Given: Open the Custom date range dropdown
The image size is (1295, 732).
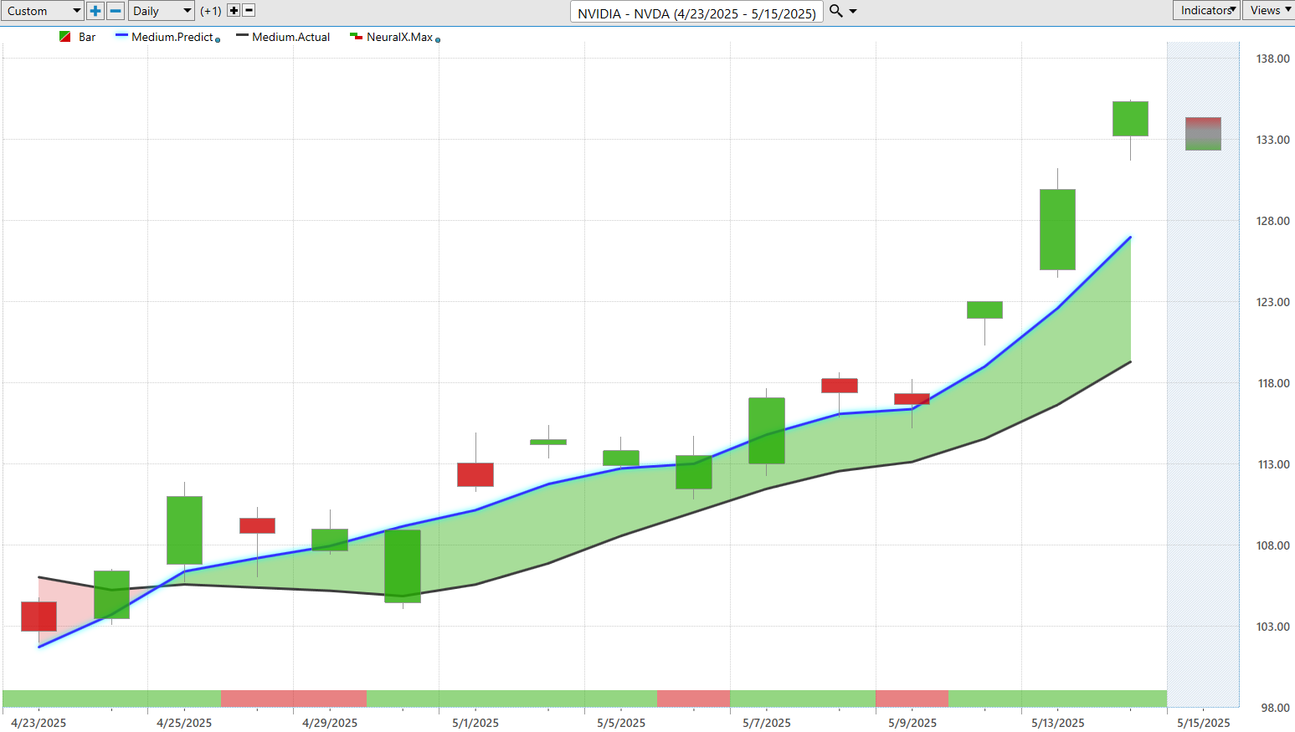Looking at the screenshot, I should coord(42,11).
